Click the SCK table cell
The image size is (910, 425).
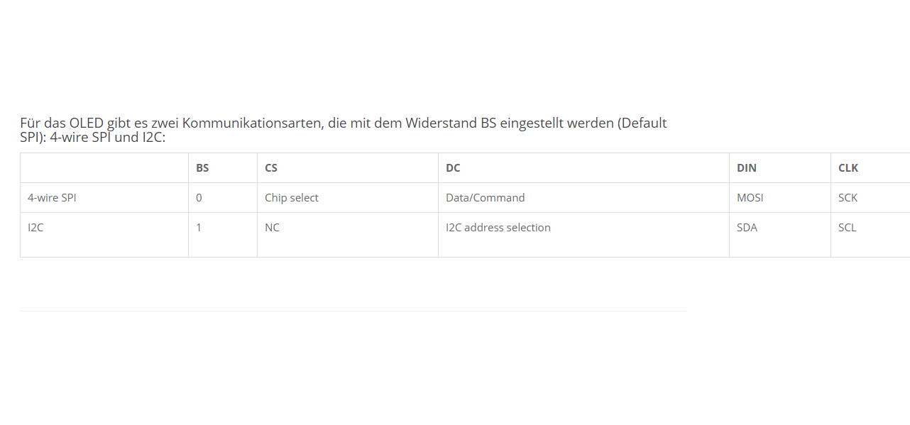(848, 198)
